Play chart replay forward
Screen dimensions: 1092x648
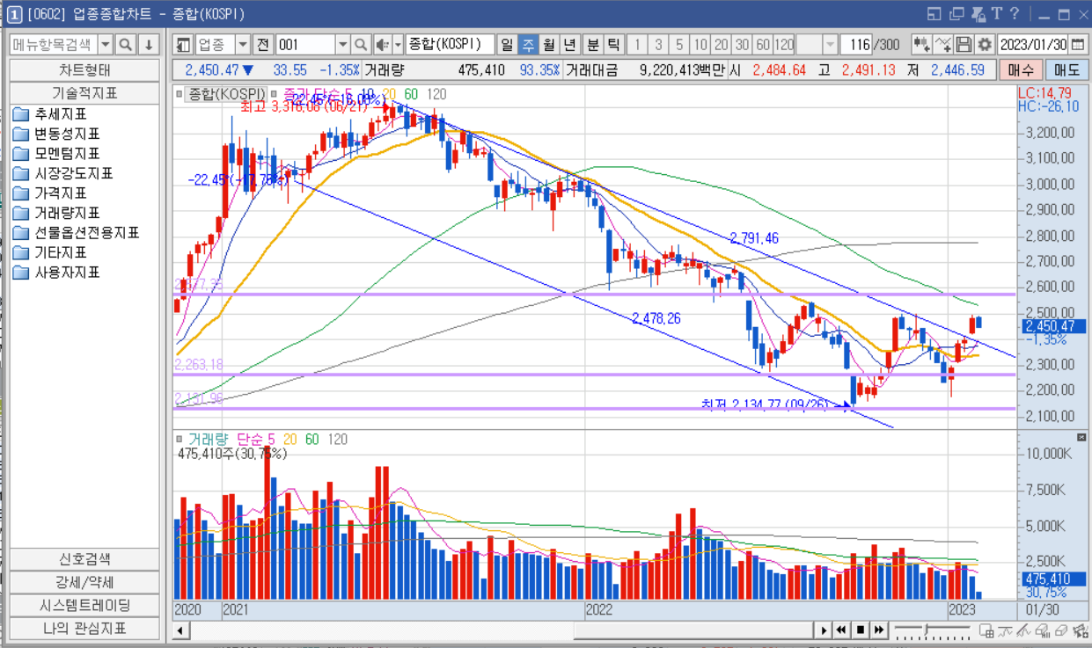click(x=824, y=630)
